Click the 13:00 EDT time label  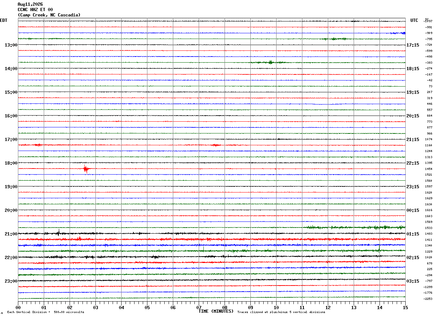(x=11, y=45)
